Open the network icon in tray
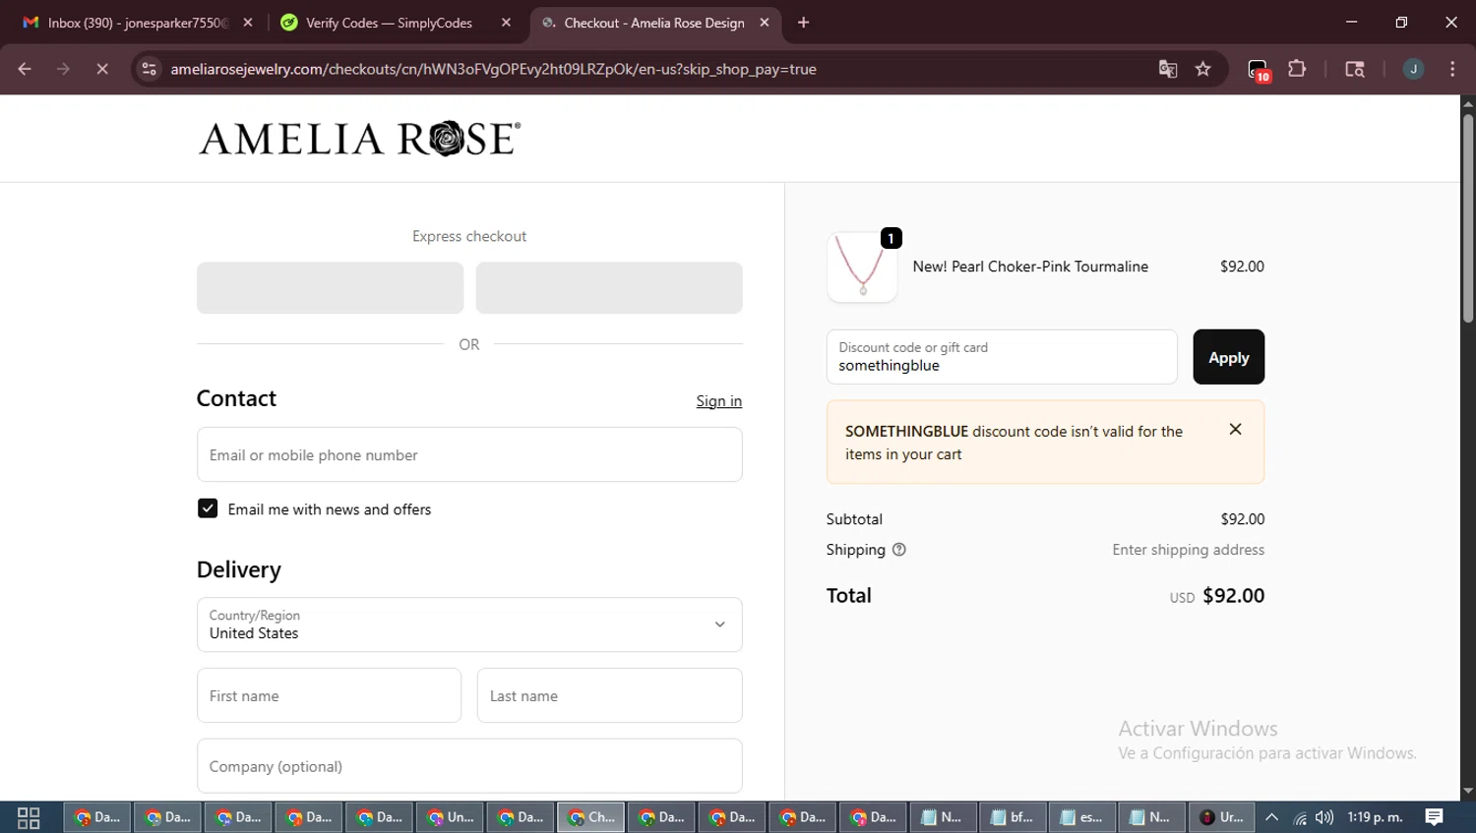The height and width of the screenshot is (833, 1476). point(1299,817)
